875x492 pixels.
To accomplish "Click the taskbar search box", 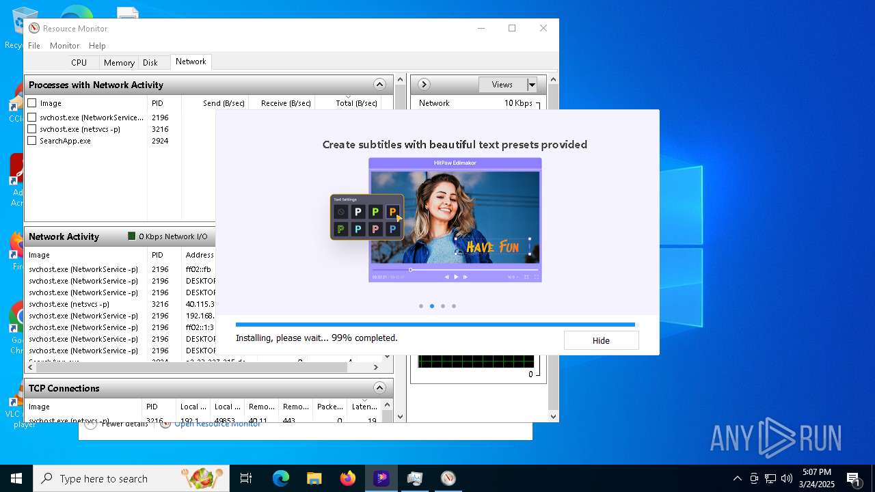I will tap(131, 478).
